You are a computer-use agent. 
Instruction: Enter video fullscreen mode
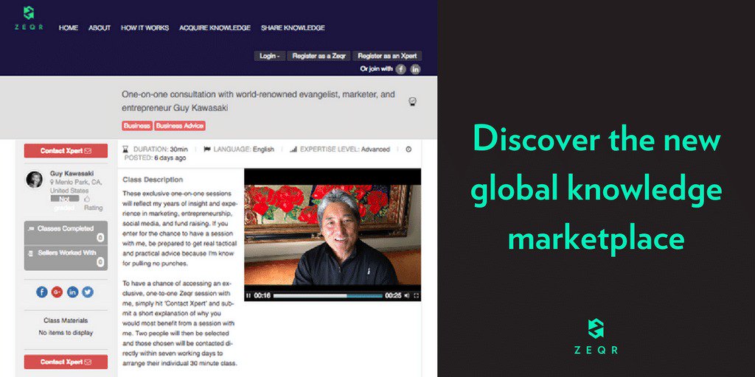[417, 296]
